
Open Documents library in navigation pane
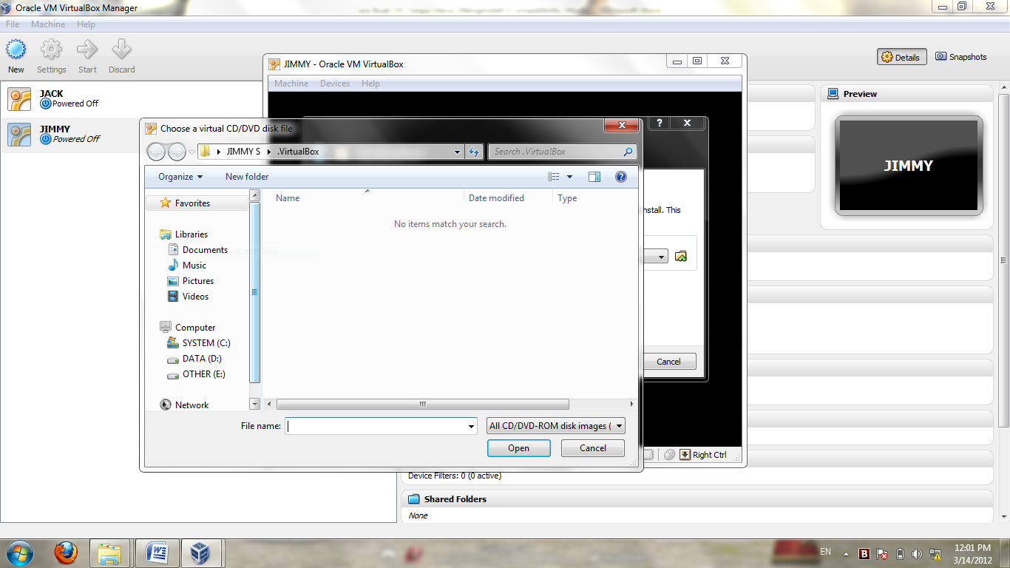205,250
